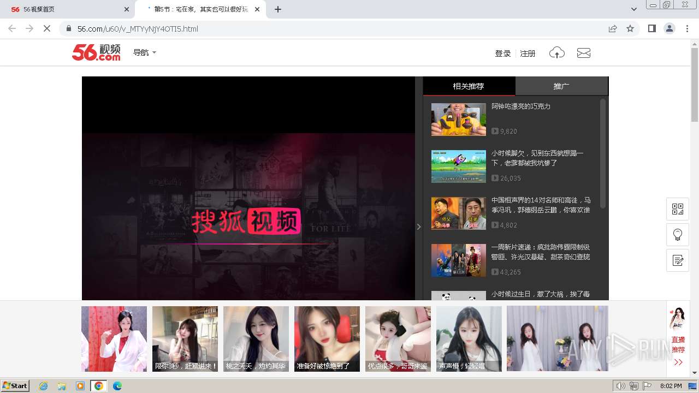Click the tab search chevron
This screenshot has height=393, width=699.
[x=633, y=9]
